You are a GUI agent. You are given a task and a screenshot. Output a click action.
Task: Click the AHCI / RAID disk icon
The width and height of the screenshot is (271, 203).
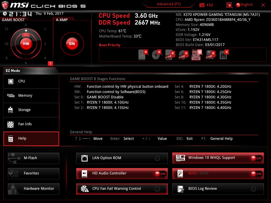tap(180, 173)
